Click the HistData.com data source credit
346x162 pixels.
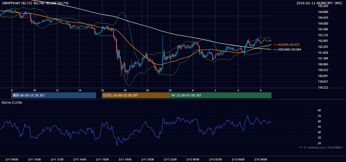[x=321, y=147]
